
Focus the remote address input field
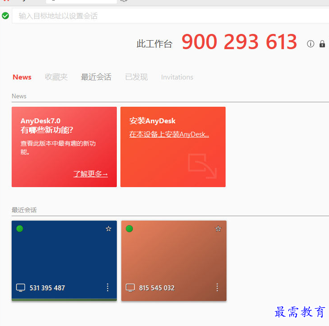click(x=171, y=16)
